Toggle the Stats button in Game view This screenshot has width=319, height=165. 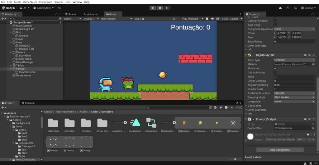tap(225, 19)
